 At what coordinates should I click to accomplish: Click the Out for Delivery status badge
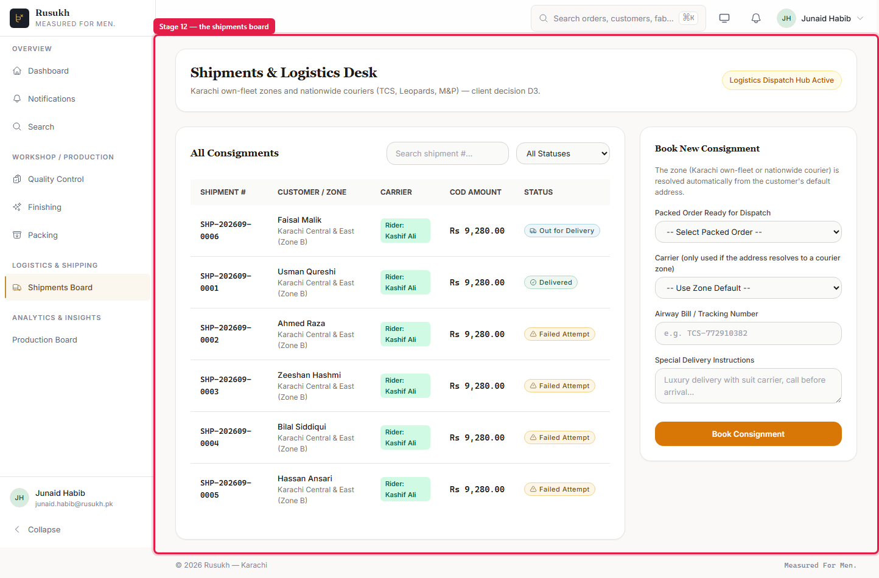(x=562, y=231)
